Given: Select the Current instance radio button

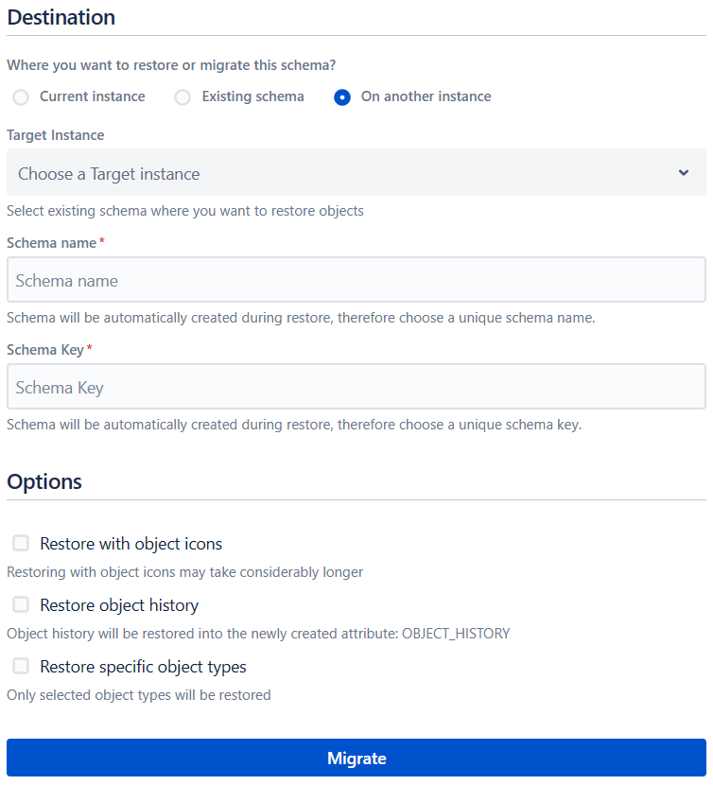Looking at the screenshot, I should [x=21, y=97].
